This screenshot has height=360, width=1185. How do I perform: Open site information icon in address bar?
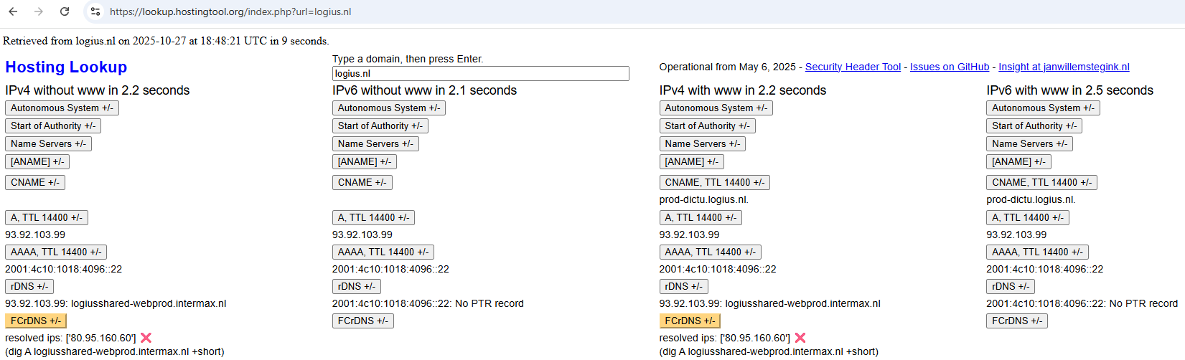95,11
